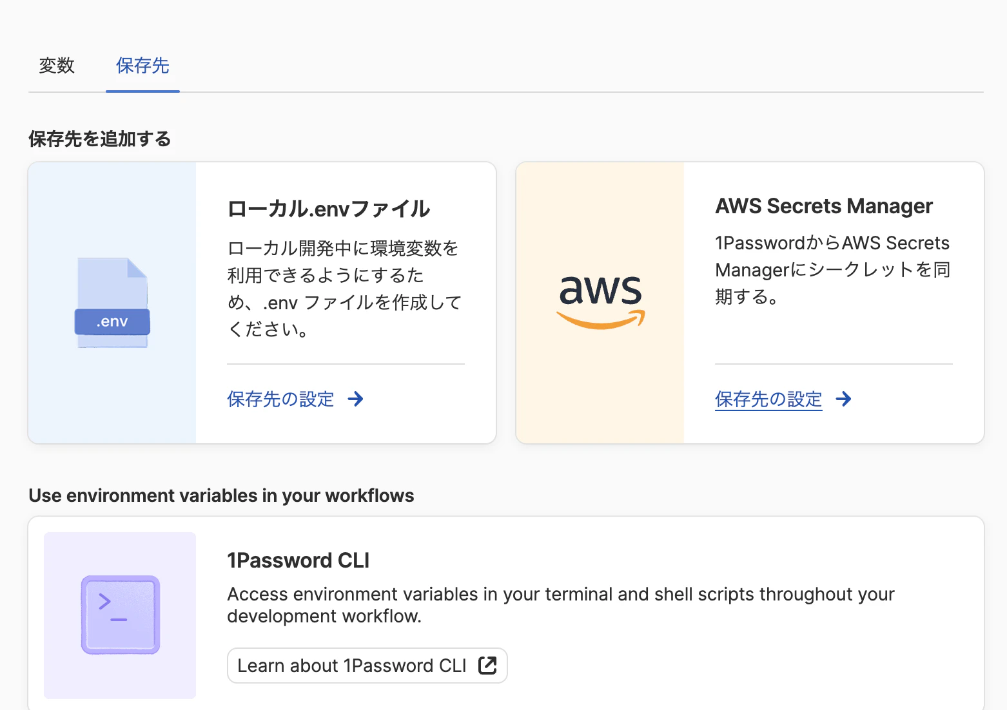Image resolution: width=1007 pixels, height=710 pixels.
Task: Click the AWS logo
Action: pos(600,302)
